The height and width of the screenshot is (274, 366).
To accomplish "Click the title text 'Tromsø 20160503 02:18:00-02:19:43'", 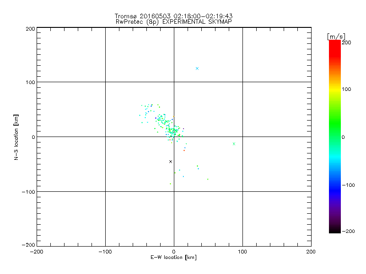I will click(173, 16).
